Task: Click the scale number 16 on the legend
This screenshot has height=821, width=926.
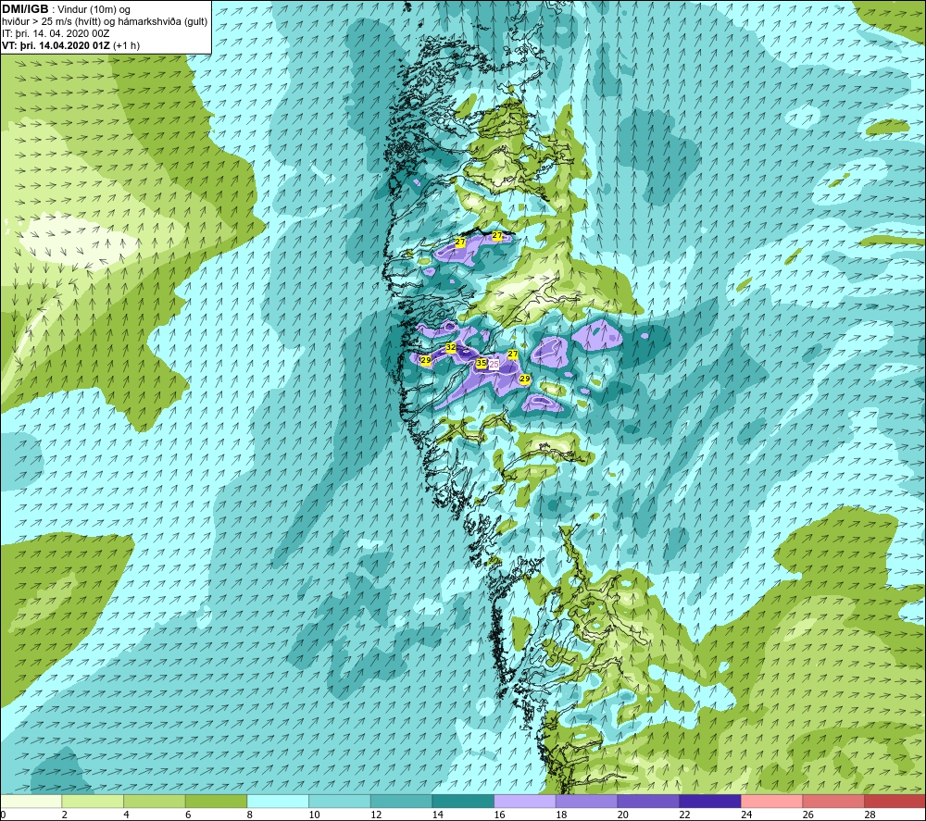Action: (499, 815)
